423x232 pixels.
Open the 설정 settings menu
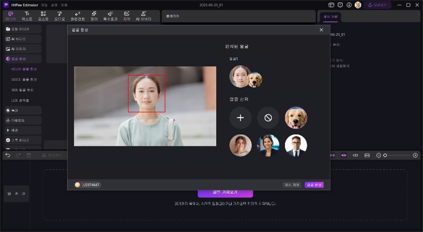point(54,5)
